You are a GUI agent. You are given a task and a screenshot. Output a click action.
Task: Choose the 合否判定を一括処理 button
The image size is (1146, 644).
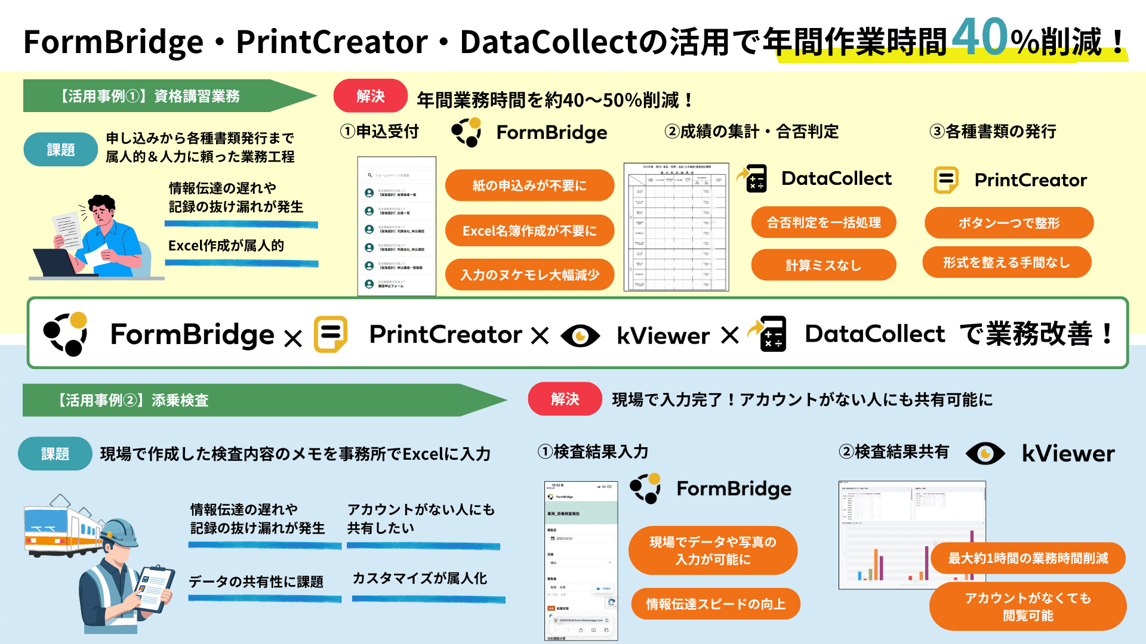(824, 222)
